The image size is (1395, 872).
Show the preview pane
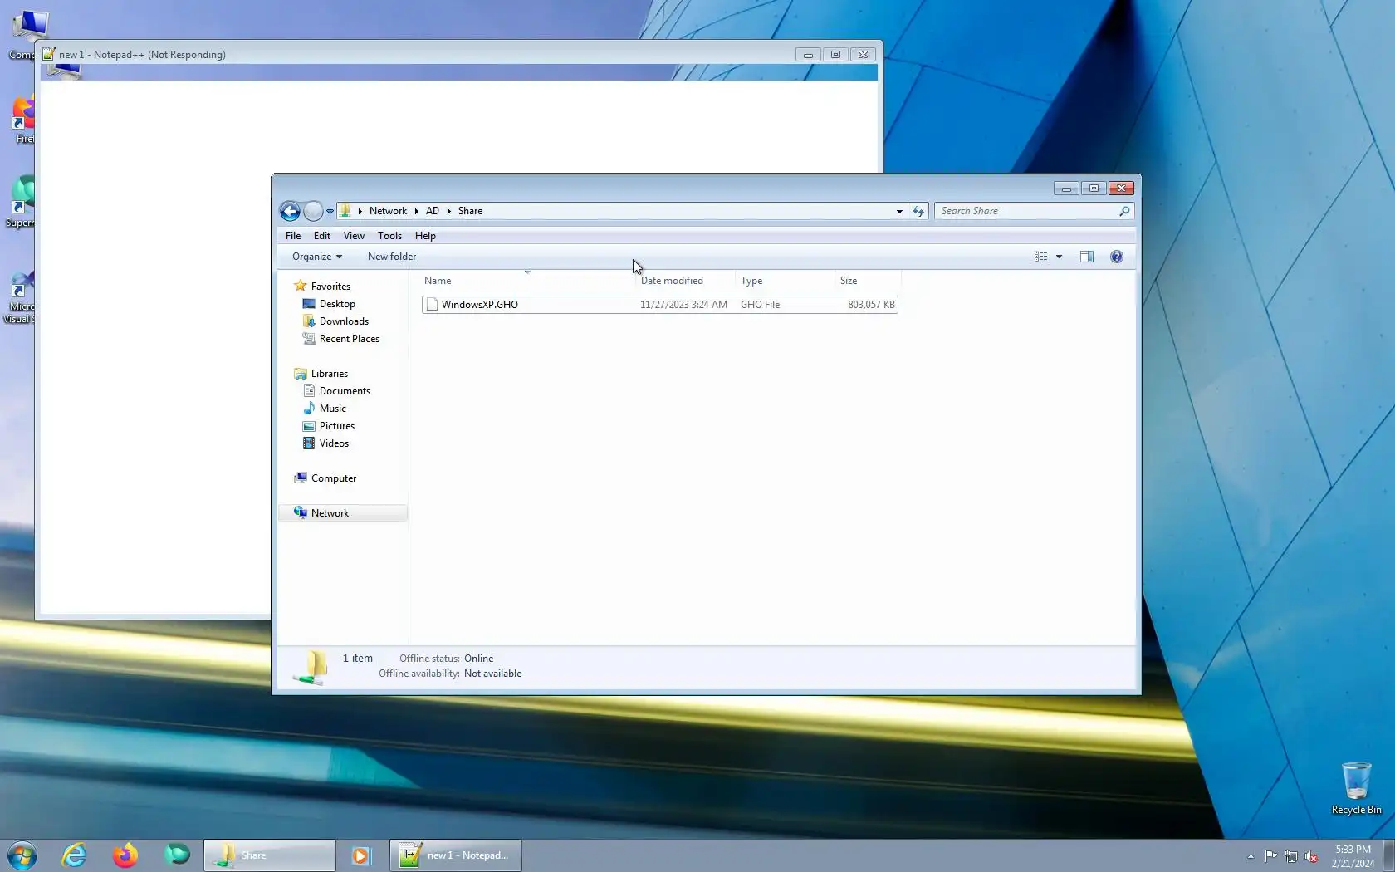point(1087,257)
